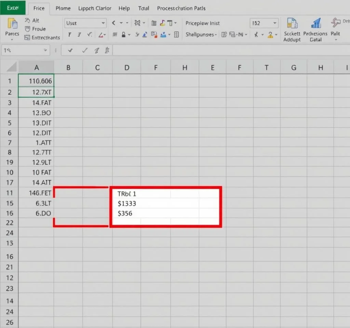Open the Prchesions Datal chart icon
The width and height of the screenshot is (350, 328).
pos(315,24)
